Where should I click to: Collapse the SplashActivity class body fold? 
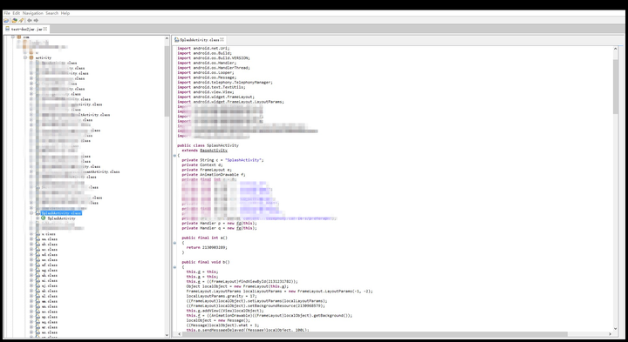pos(174,156)
